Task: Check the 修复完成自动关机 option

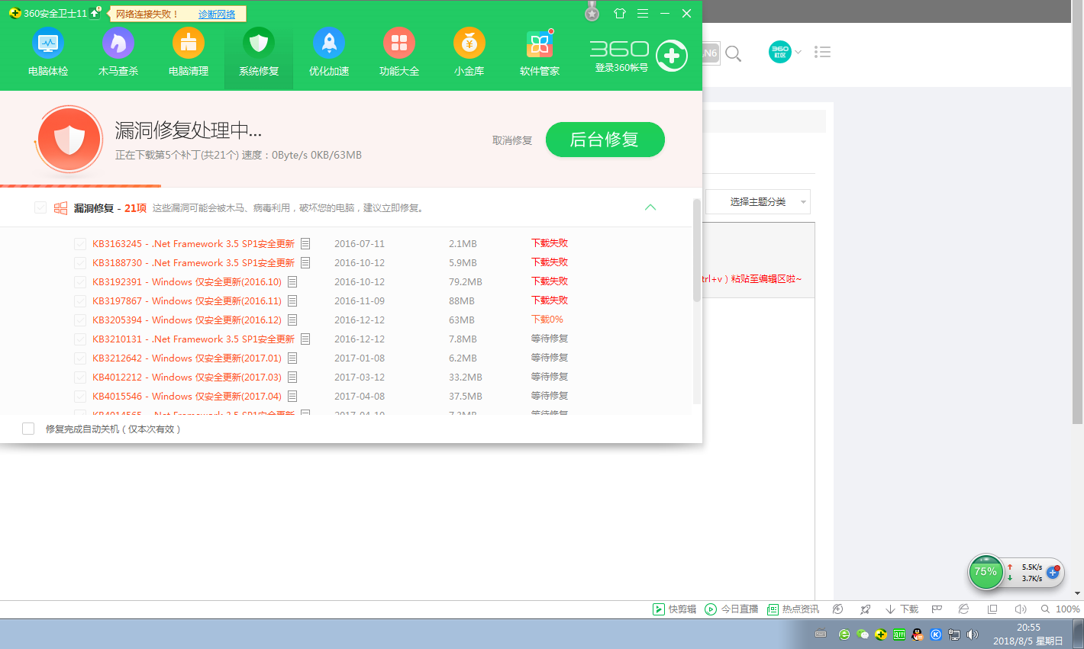Action: coord(28,429)
